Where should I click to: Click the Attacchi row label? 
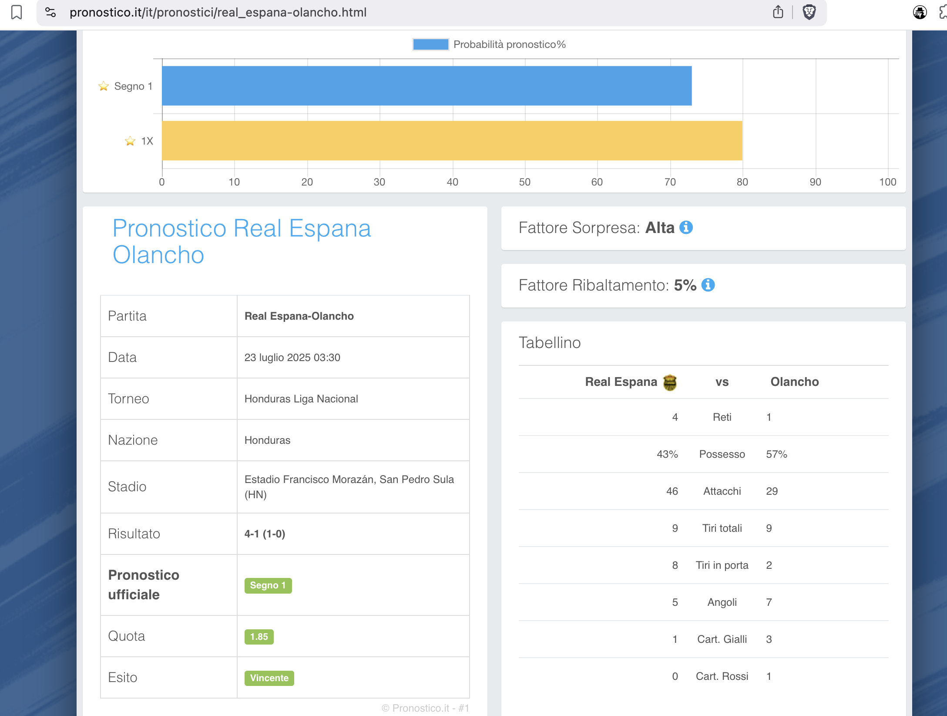click(722, 491)
